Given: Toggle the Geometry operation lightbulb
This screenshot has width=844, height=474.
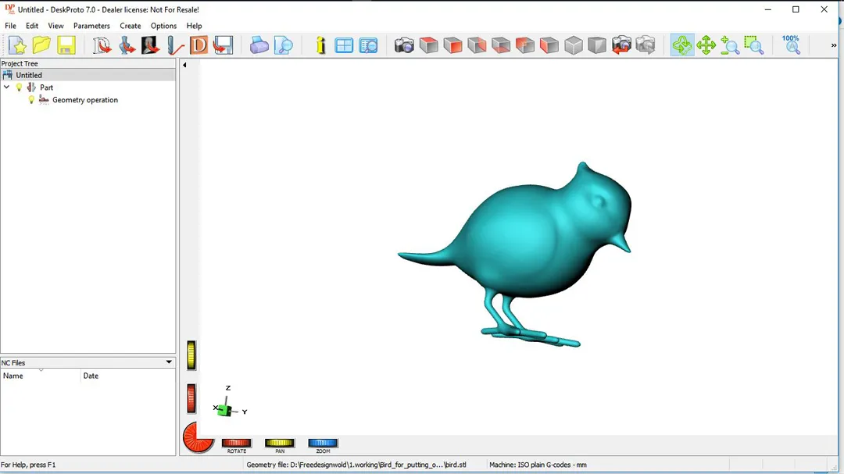Looking at the screenshot, I should (x=32, y=100).
